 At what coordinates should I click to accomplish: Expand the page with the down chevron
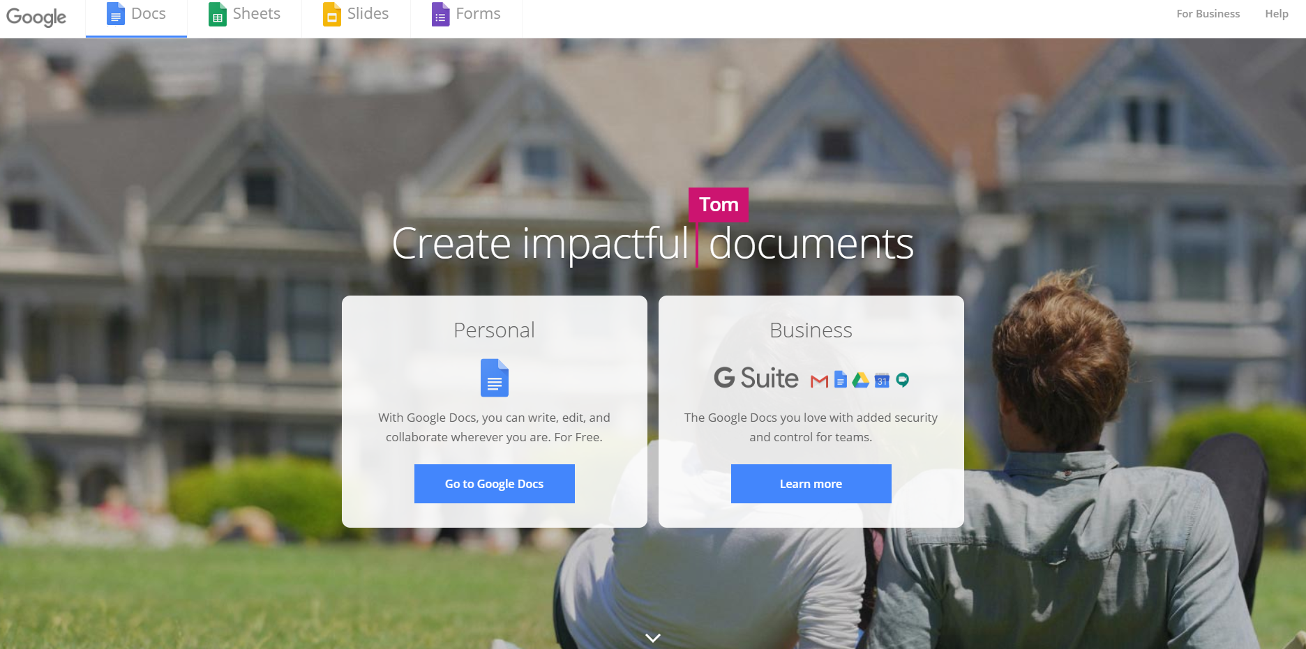(x=653, y=636)
